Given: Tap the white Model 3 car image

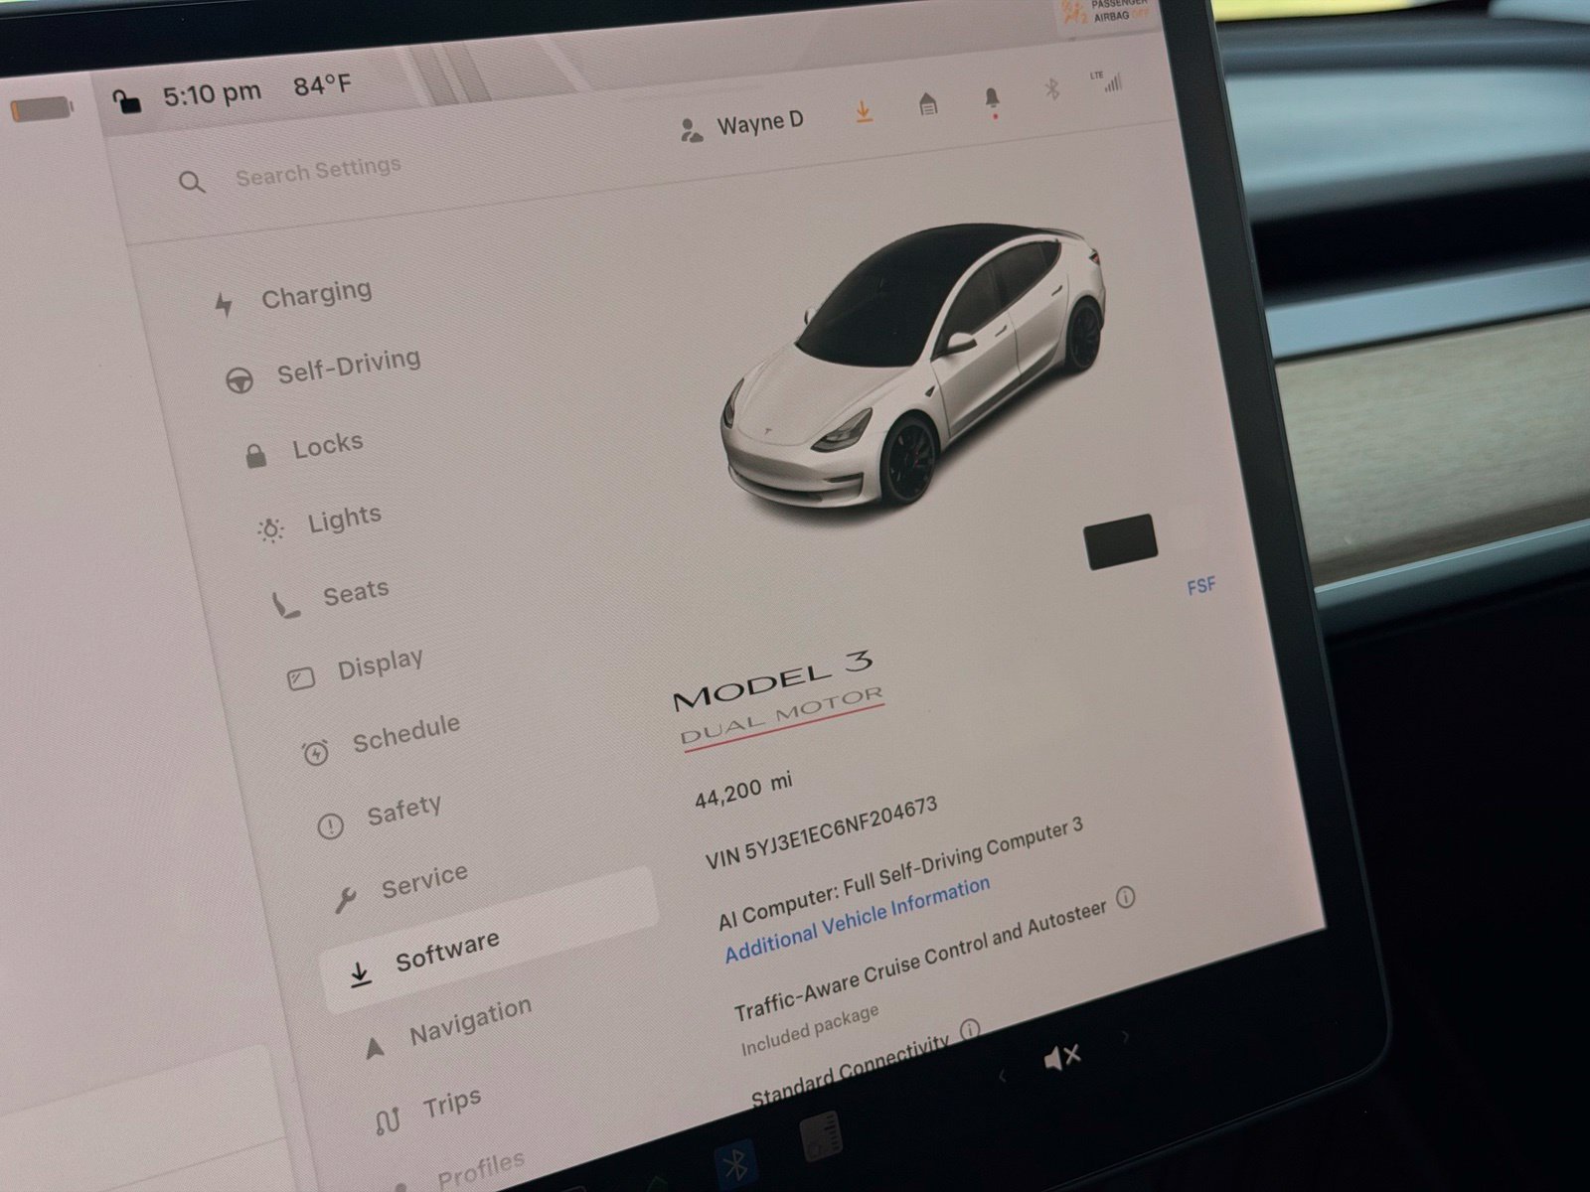Looking at the screenshot, I should click(x=913, y=366).
